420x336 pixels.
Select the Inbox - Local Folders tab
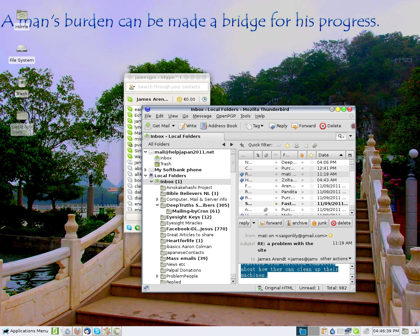click(x=184, y=136)
